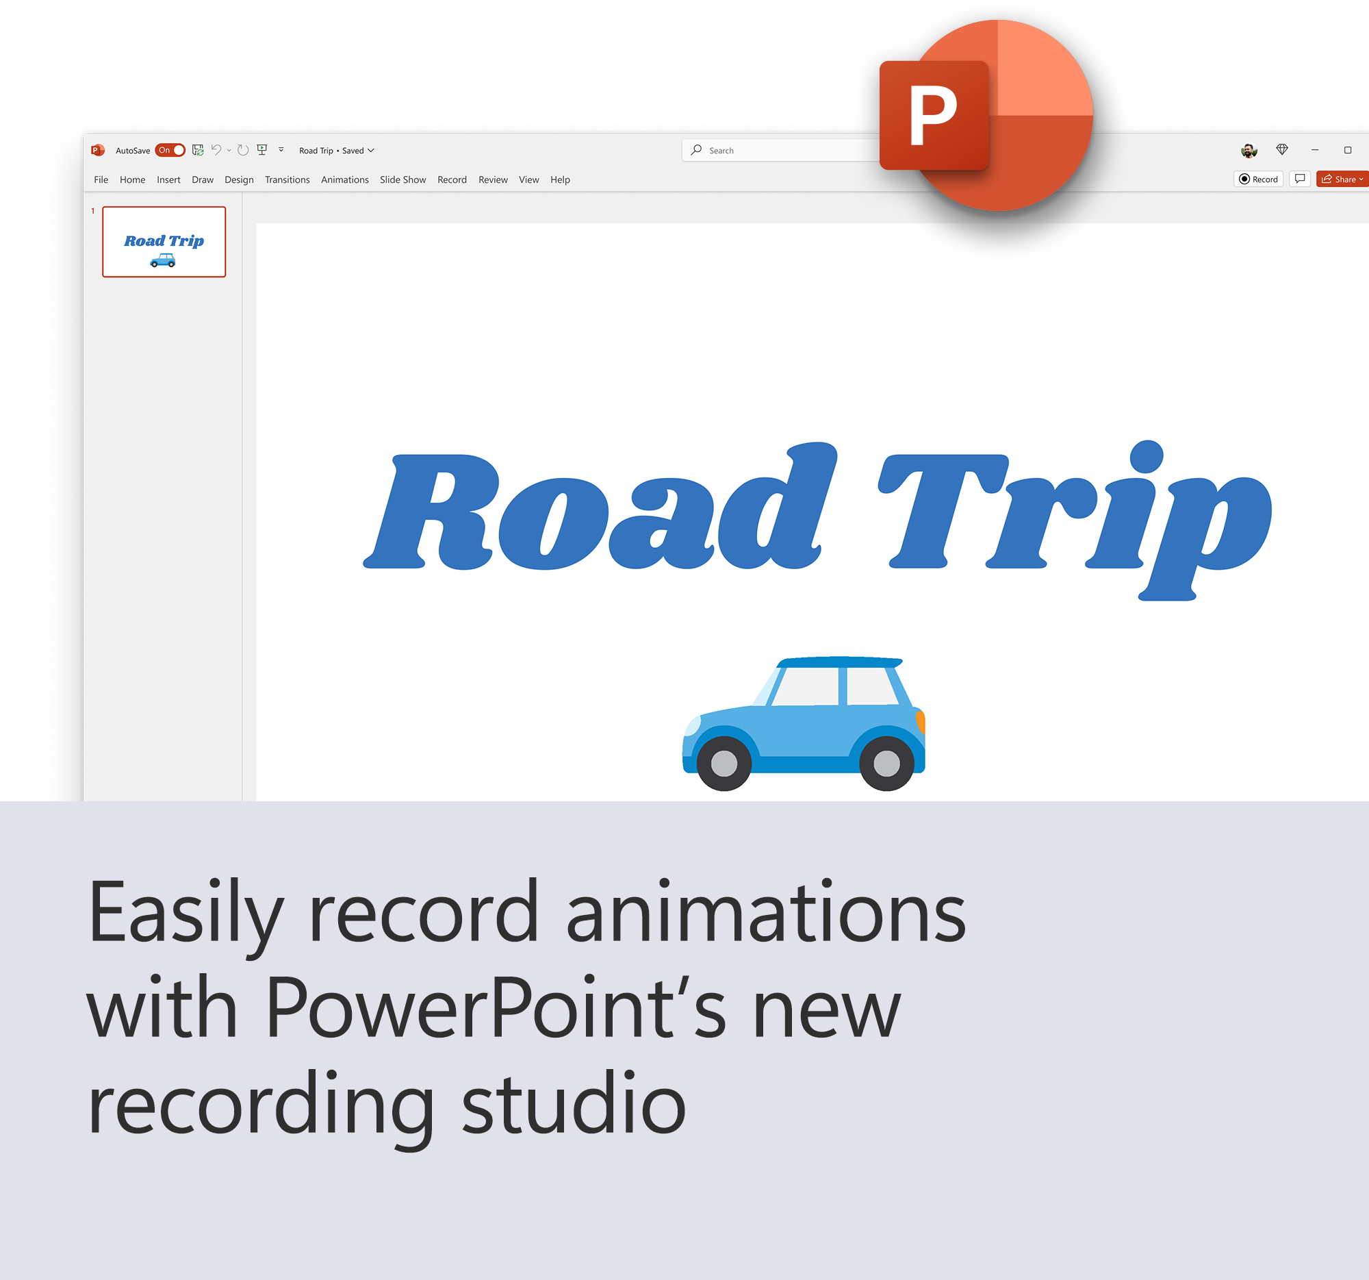This screenshot has width=1369, height=1280.
Task: Click the comments icon in toolbar
Action: point(1302,179)
